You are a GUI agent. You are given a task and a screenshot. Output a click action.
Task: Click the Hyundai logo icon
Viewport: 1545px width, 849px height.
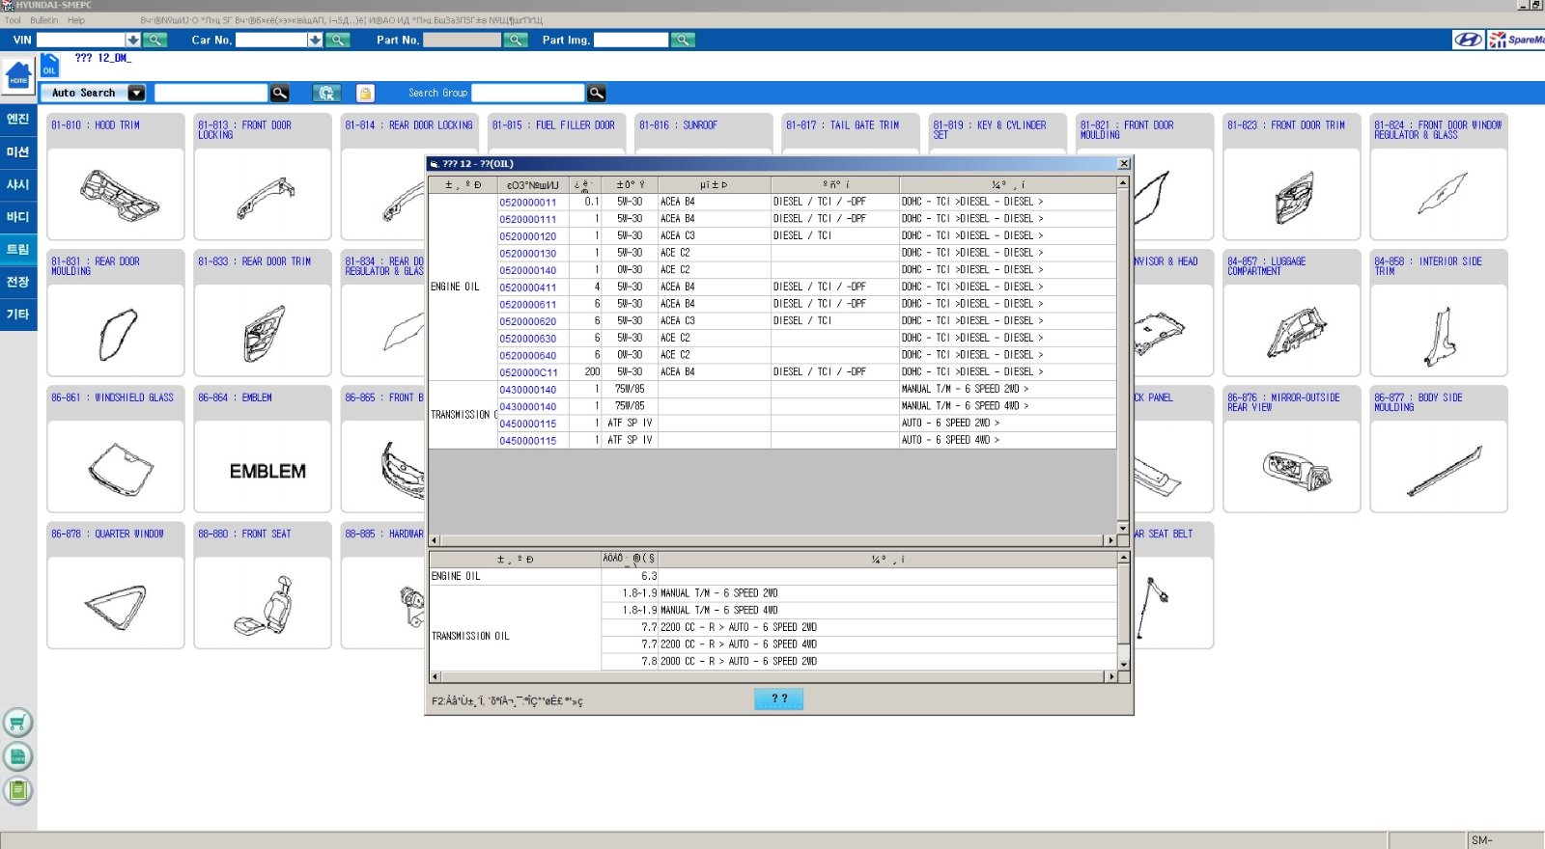click(1468, 40)
